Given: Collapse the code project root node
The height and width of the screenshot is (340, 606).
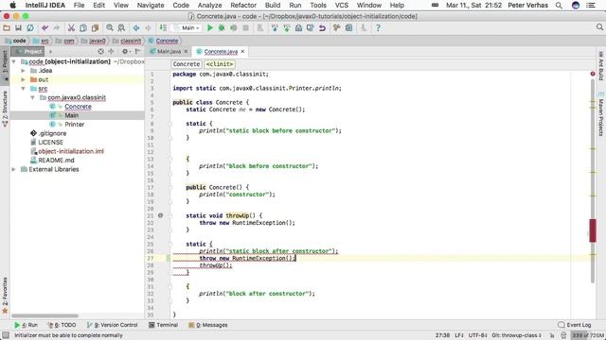Looking at the screenshot, I should 14,61.
